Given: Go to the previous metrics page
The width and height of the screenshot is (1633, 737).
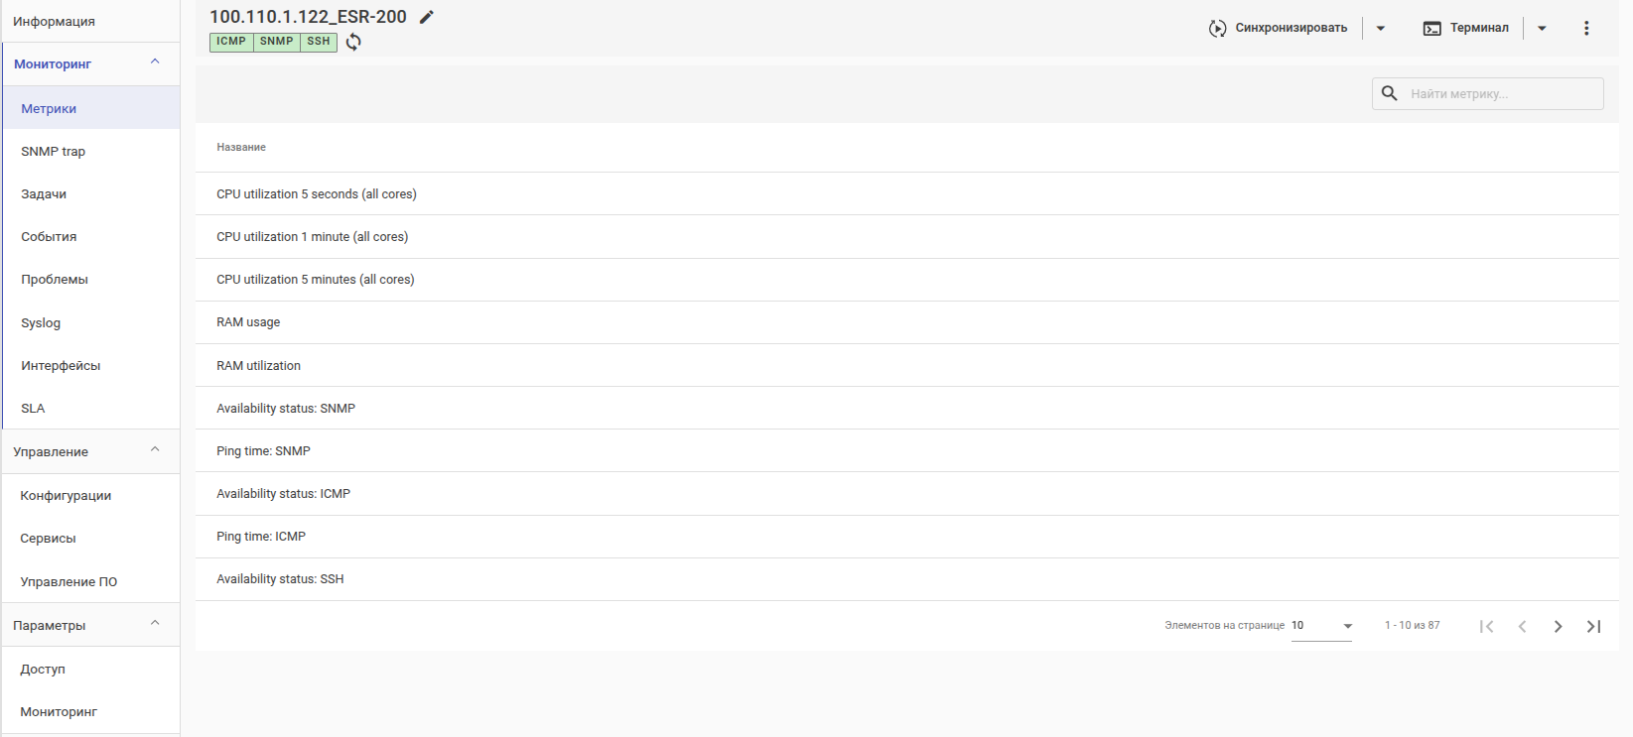Looking at the screenshot, I should point(1522,626).
